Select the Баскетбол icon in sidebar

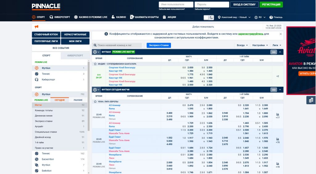click(x=36, y=159)
